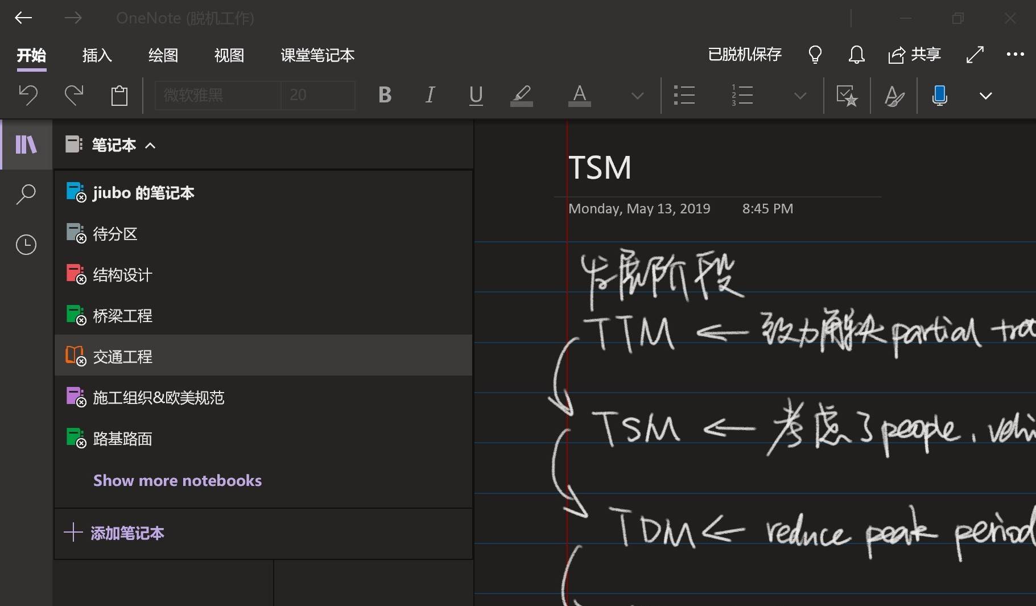Toggle bold formatting
This screenshot has height=606, width=1036.
point(385,95)
